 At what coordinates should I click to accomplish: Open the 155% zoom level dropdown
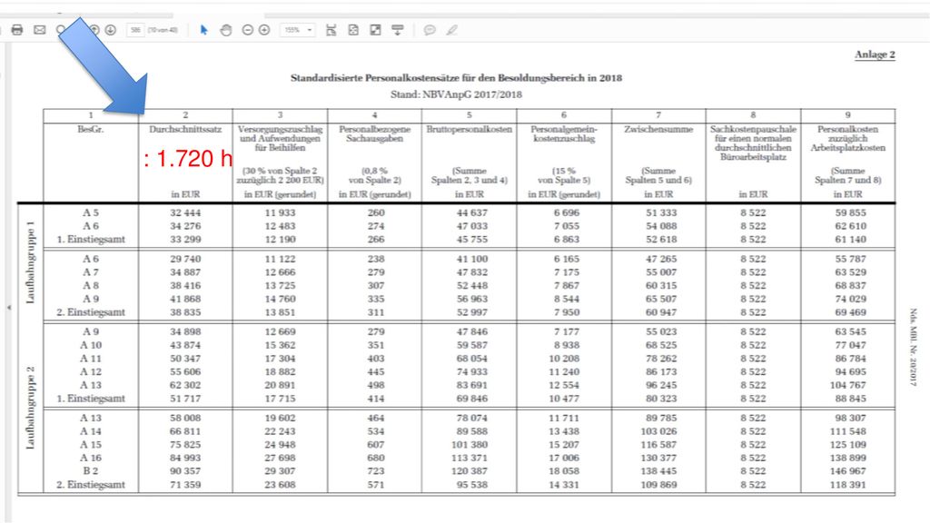tap(297, 30)
